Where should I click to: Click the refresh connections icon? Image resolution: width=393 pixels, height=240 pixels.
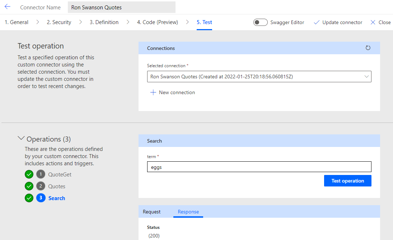point(368,48)
